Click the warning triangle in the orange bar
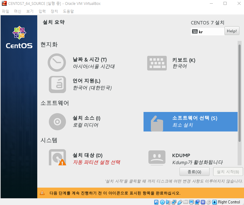This screenshot has height=205, width=244. (x=42, y=193)
